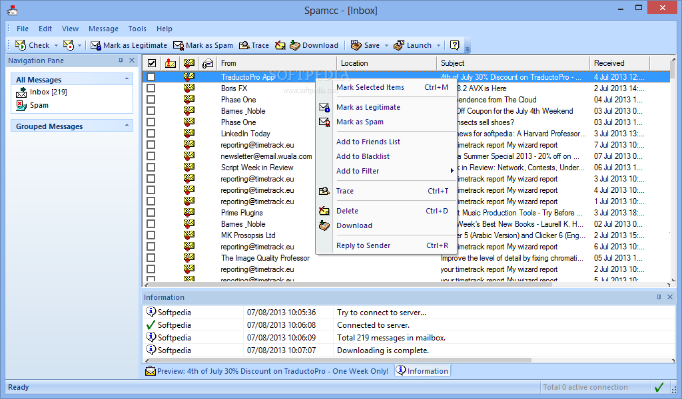682x399 pixels.
Task: Open dropdown arrow next to stop-check icon
Action: pyautogui.click(x=79, y=46)
